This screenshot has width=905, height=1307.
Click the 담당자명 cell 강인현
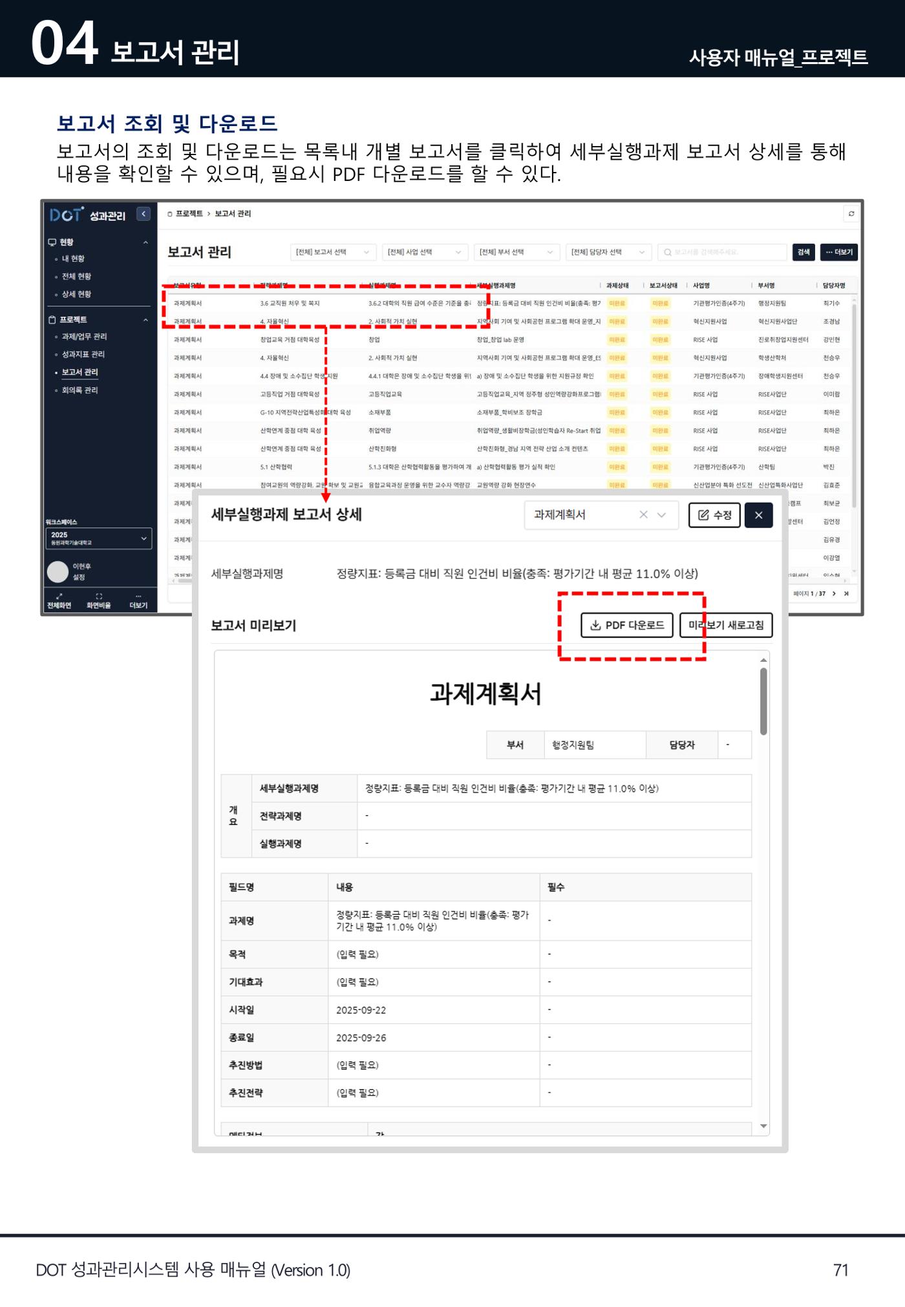[831, 339]
